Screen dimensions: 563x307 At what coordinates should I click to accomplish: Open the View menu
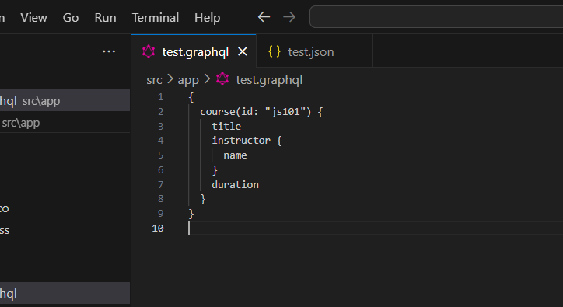coord(33,18)
